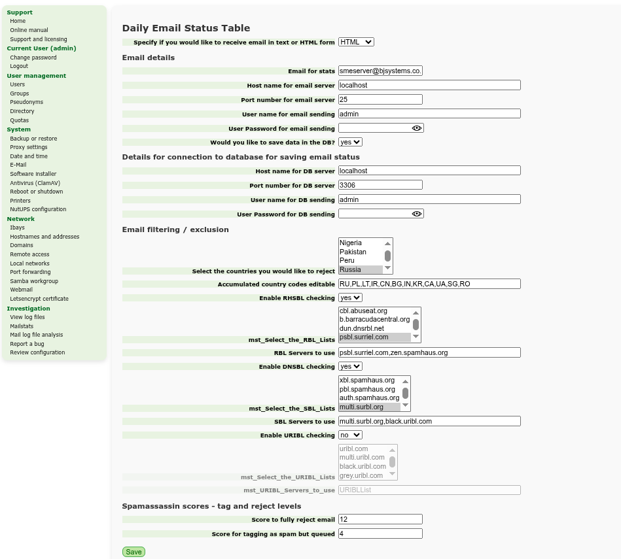Change the Enable URIBL checking dropdown
Viewport: 621px width, 559px height.
(x=350, y=435)
